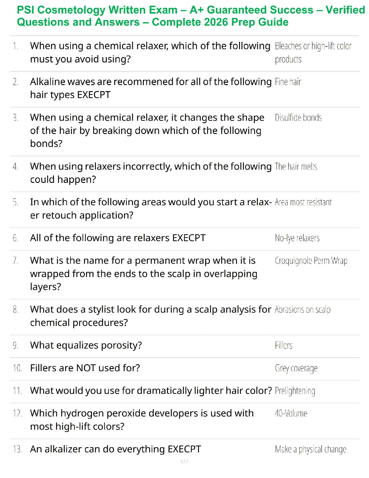Click 'Croquignole Perm Wrap' answer text

tap(311, 260)
